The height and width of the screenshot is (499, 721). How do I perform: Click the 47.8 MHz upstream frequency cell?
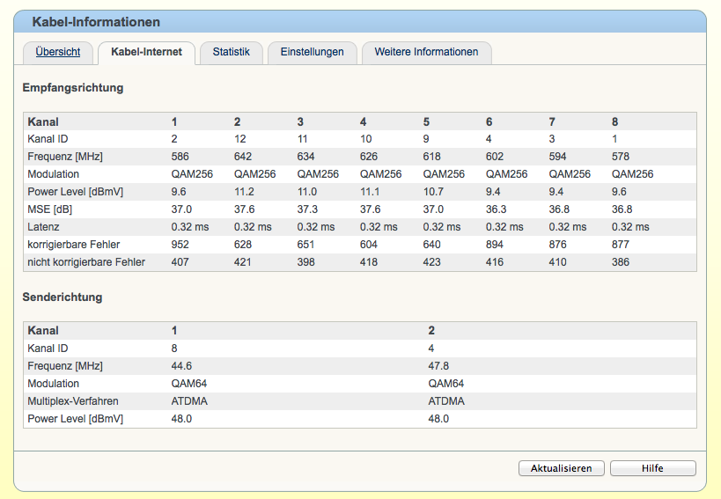[x=439, y=366]
